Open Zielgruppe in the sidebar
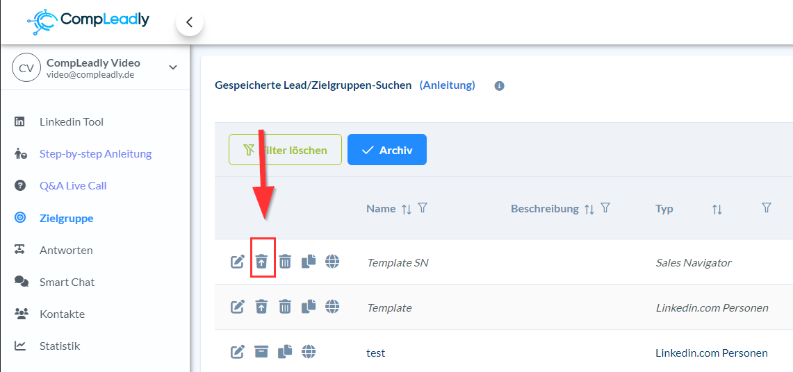Image resolution: width=793 pixels, height=372 pixels. tap(66, 218)
